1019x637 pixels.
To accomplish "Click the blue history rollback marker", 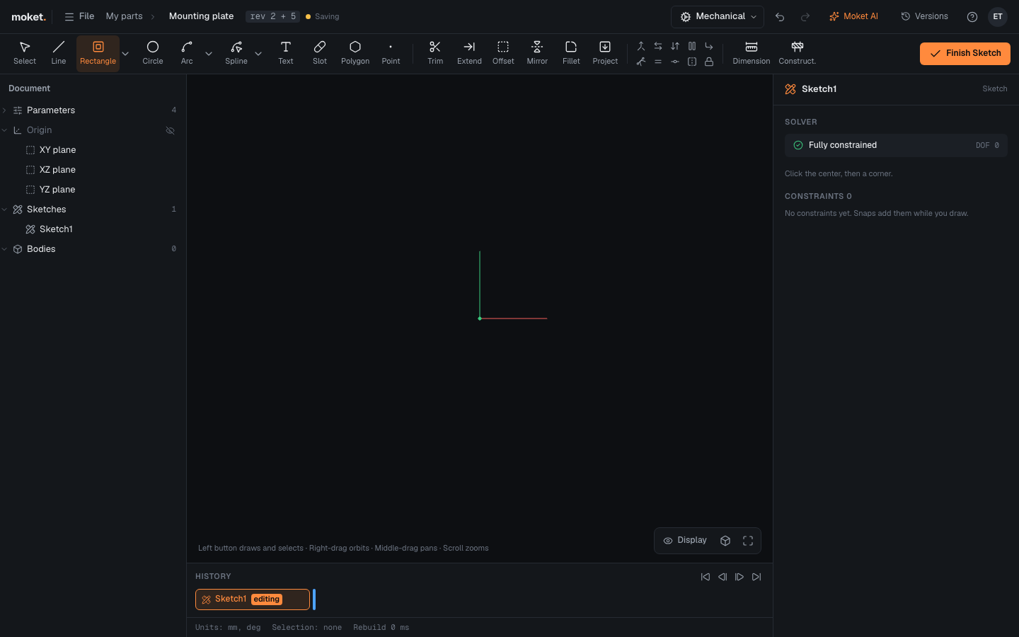I will point(314,599).
